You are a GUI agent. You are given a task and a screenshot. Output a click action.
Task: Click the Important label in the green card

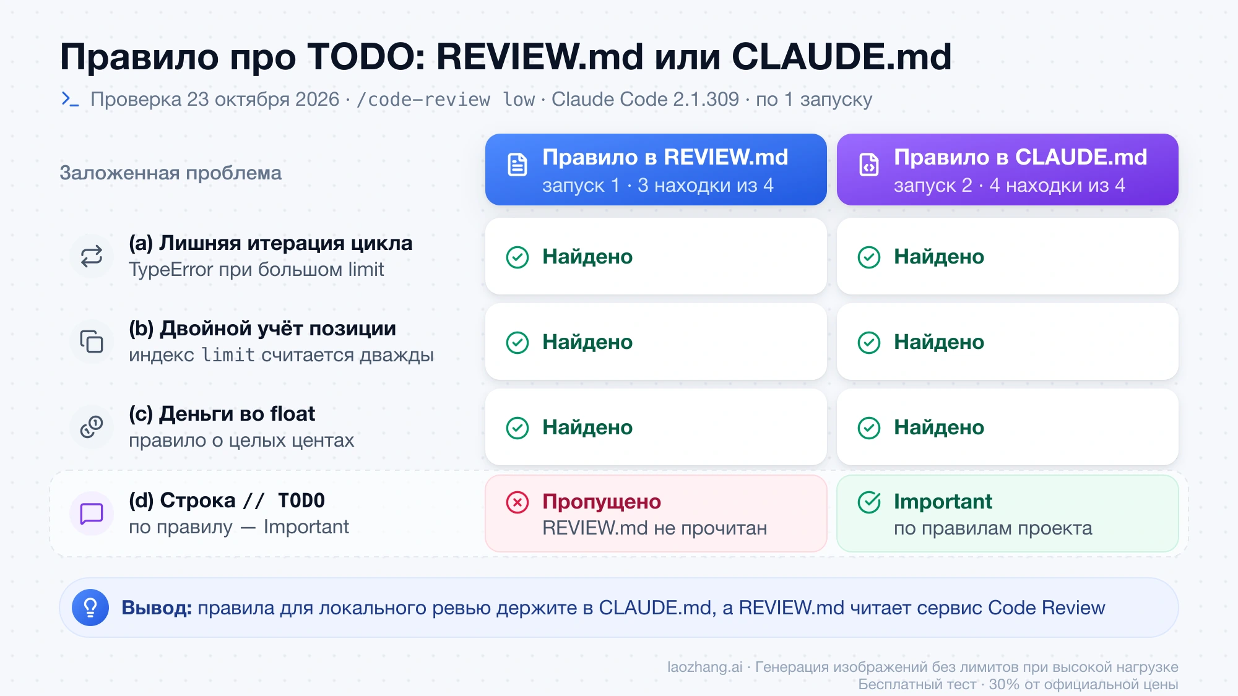943,501
